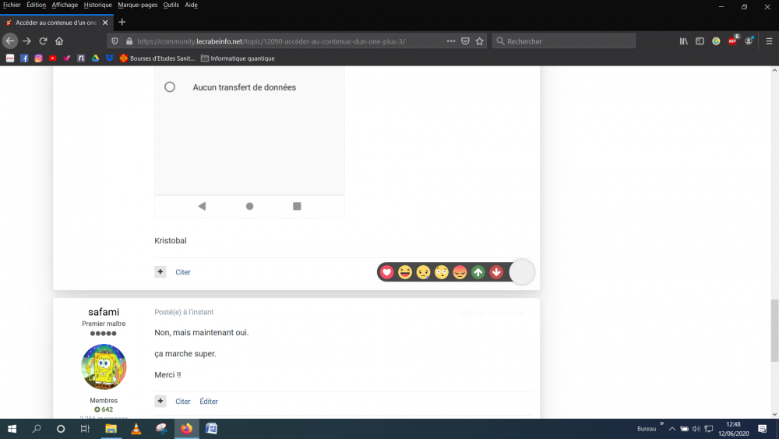Save page to Pocket
The height and width of the screenshot is (439, 779).
[x=465, y=41]
